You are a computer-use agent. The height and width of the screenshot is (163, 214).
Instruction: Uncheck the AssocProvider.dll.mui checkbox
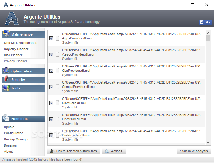(x=51, y=55)
